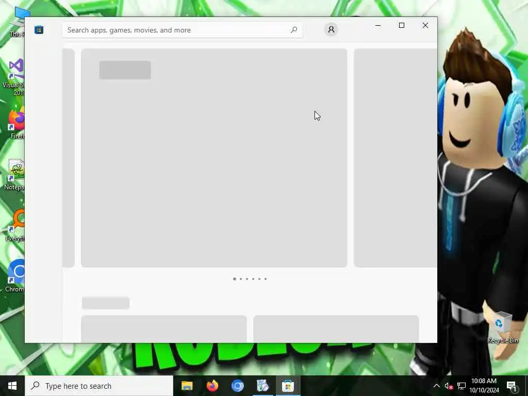Select the Recycle Bin desktop icon

tap(503, 327)
